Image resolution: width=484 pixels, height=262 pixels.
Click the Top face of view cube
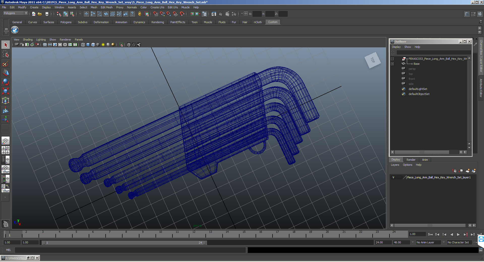373,60
